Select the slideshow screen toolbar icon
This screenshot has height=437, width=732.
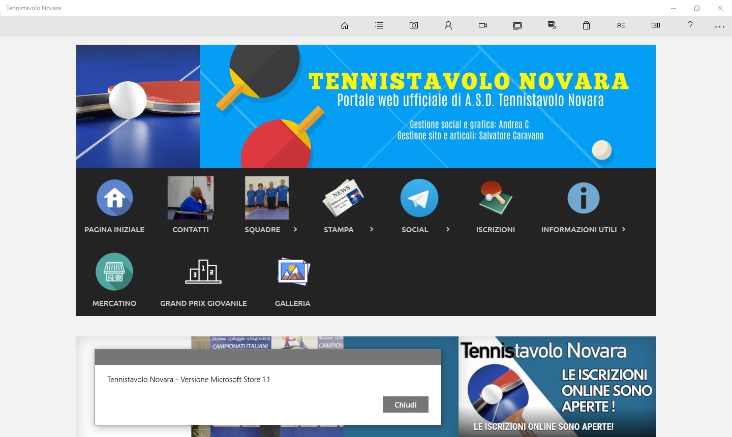[517, 25]
